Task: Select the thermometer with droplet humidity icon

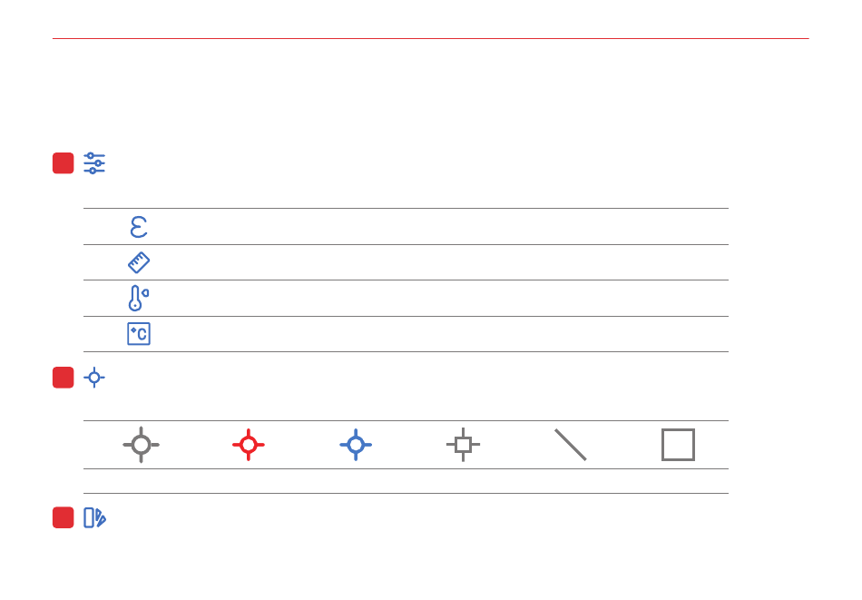Action: click(x=139, y=298)
